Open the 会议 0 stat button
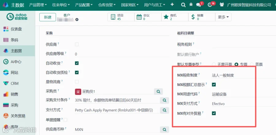The width and height of the screenshot is (276, 135). pyautogui.click(x=148, y=17)
